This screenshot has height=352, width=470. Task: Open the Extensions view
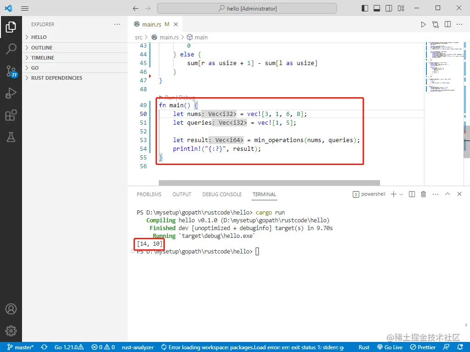tap(11, 115)
